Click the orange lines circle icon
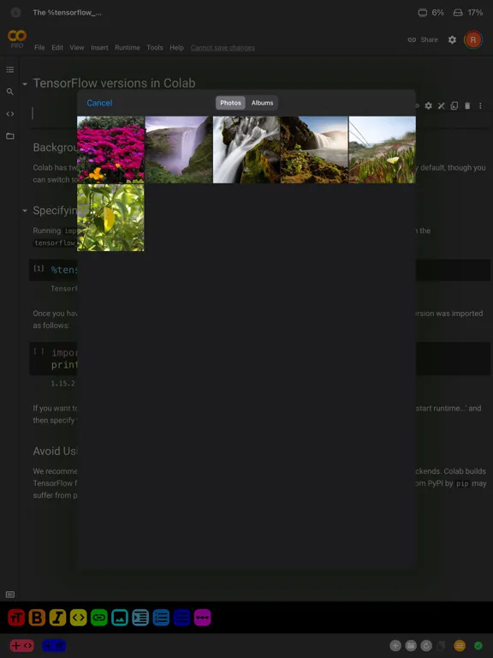493x658 pixels. 460,645
